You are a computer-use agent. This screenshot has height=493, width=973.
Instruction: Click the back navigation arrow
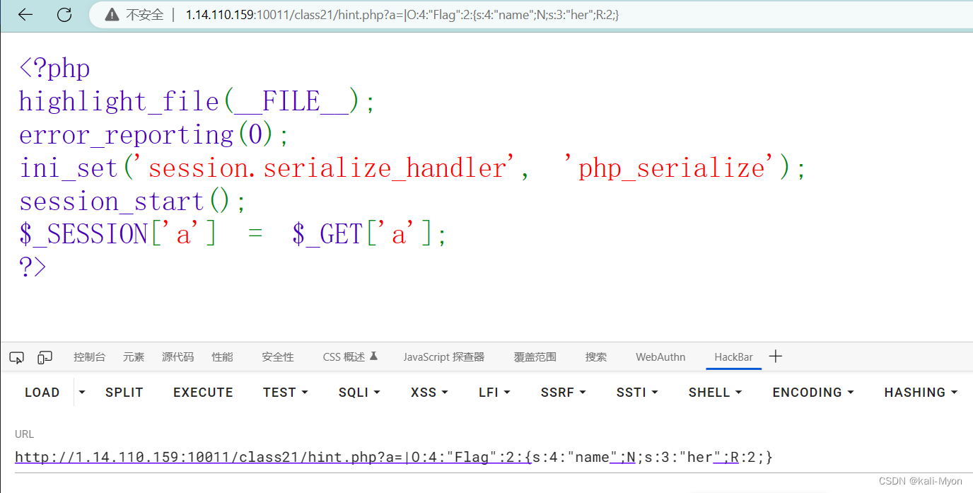click(x=25, y=14)
